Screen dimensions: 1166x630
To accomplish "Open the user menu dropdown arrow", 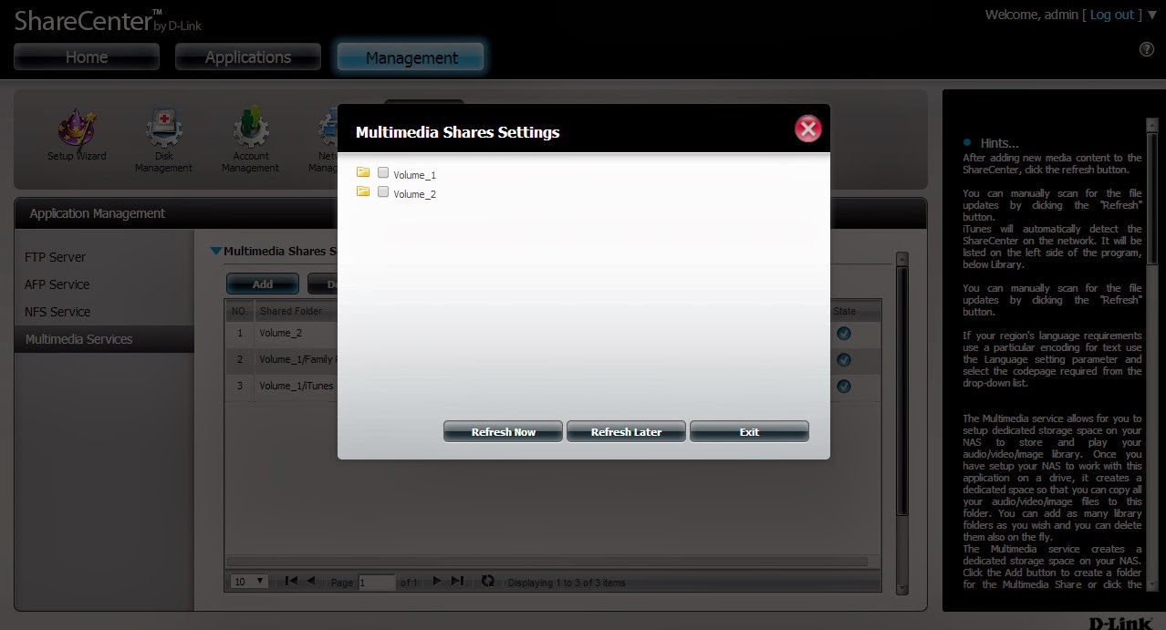I will point(1151,15).
